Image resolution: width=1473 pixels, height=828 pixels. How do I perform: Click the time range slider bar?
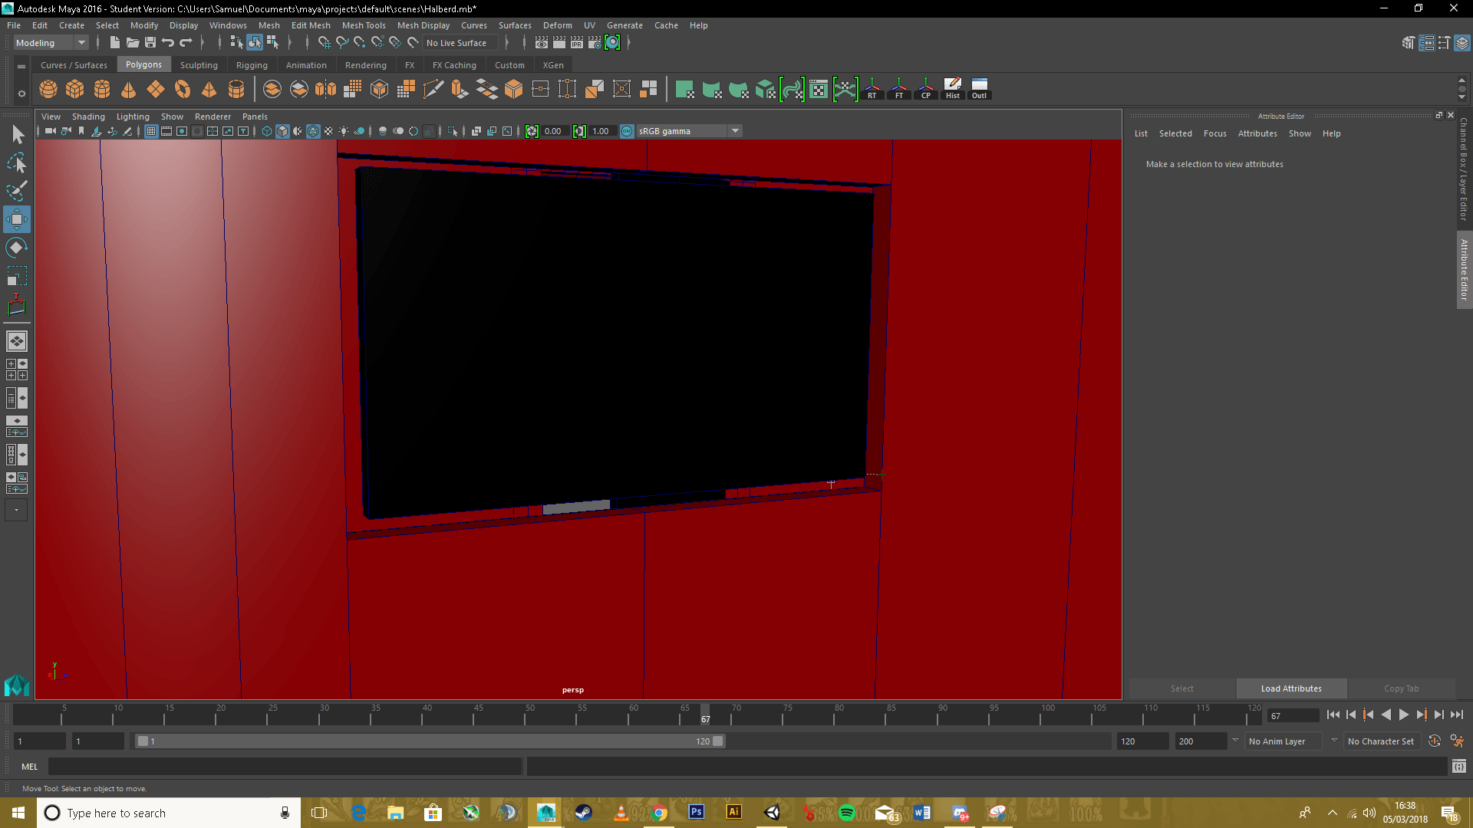(x=430, y=741)
